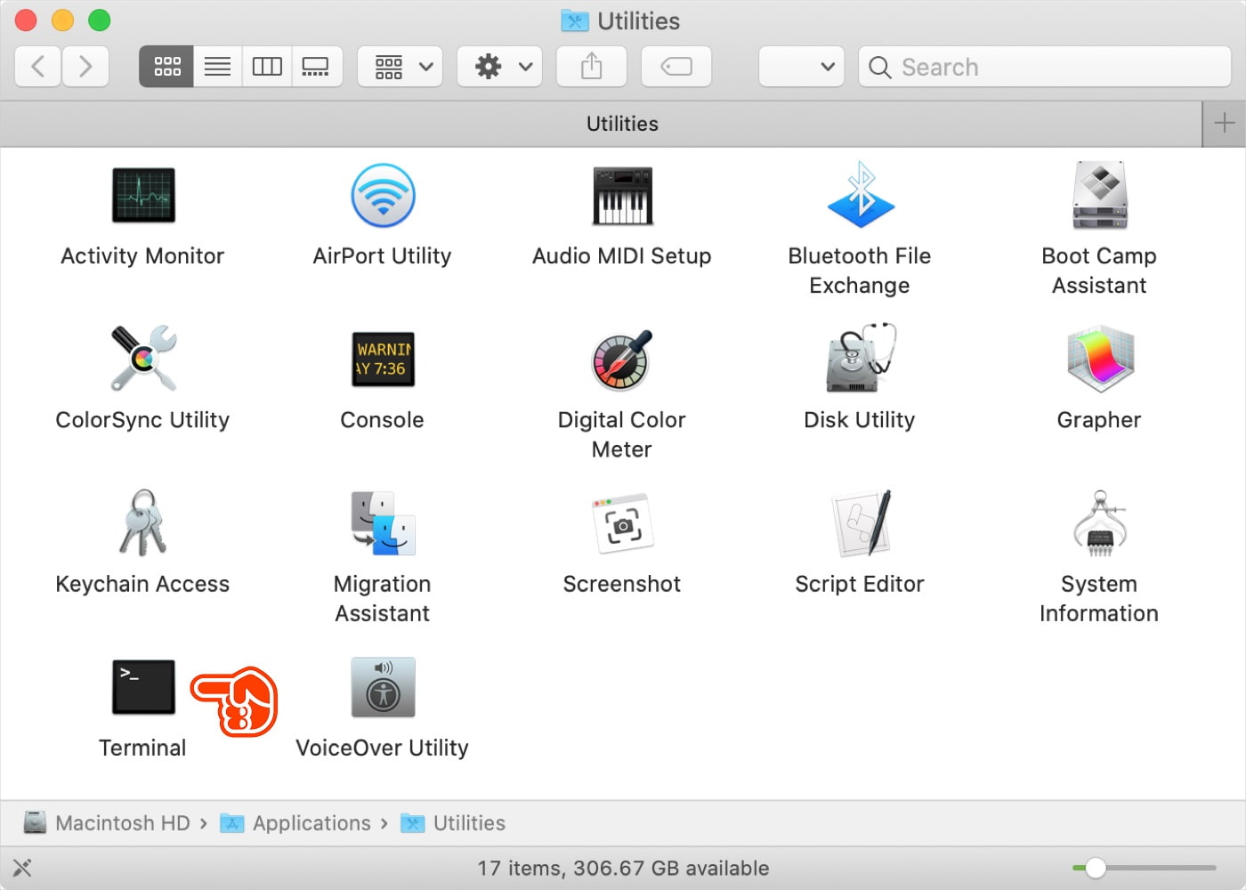The image size is (1246, 890).
Task: Click Migration Assistant icon
Action: point(383,523)
